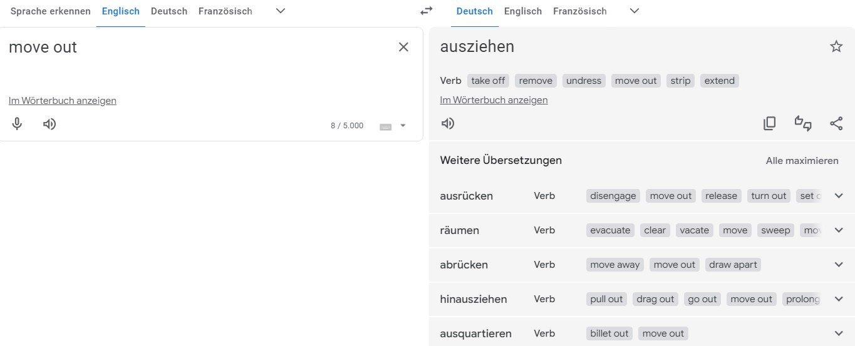Image resolution: width=855 pixels, height=346 pixels.
Task: Select Sprache erkennen source tab
Action: (51, 11)
